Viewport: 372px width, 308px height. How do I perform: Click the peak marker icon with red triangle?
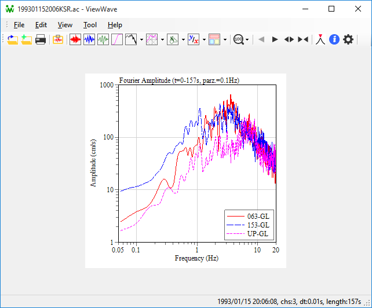(320, 39)
